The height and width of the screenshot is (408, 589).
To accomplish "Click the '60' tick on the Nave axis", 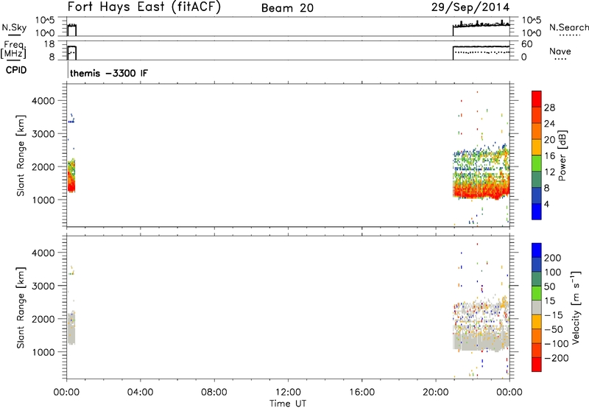I will 527,44.
